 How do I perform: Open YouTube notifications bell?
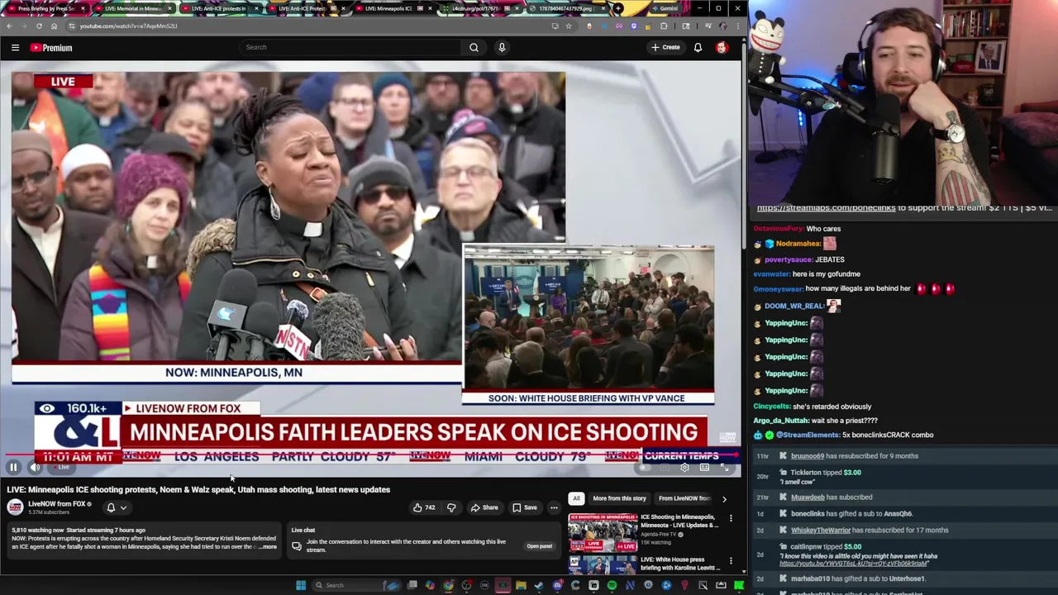698,47
